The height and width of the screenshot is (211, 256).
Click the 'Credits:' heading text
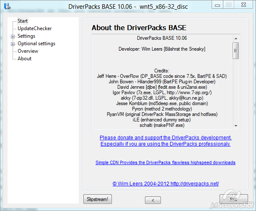click(x=162, y=71)
